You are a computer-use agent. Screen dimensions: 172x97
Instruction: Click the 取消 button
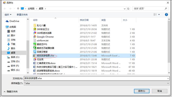click(160, 91)
